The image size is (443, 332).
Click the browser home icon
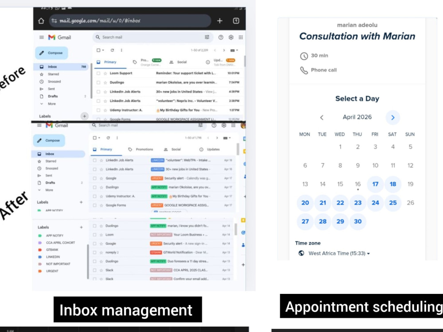click(41, 21)
